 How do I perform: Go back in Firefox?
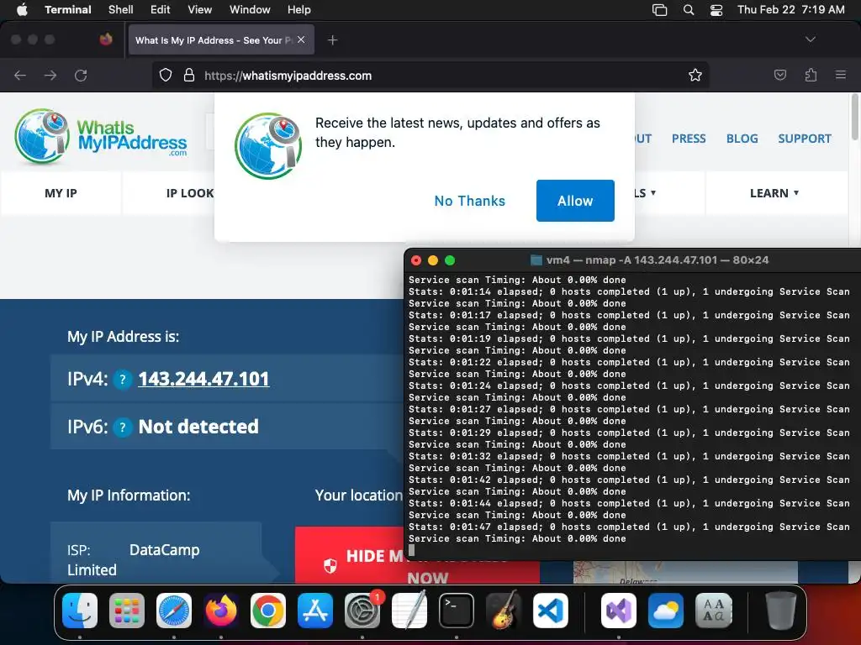pos(20,75)
